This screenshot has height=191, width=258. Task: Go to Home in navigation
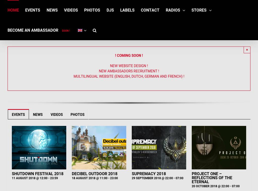click(13, 10)
